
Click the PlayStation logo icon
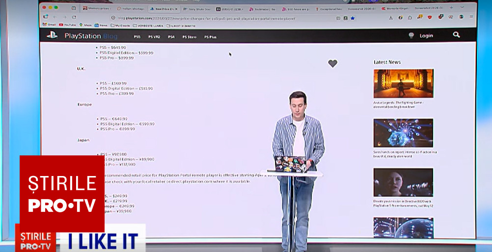click(52, 35)
